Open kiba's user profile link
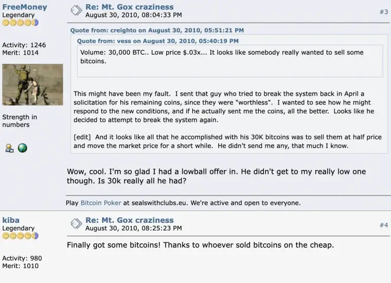Viewport: 391px width, 283px height. coord(11,220)
